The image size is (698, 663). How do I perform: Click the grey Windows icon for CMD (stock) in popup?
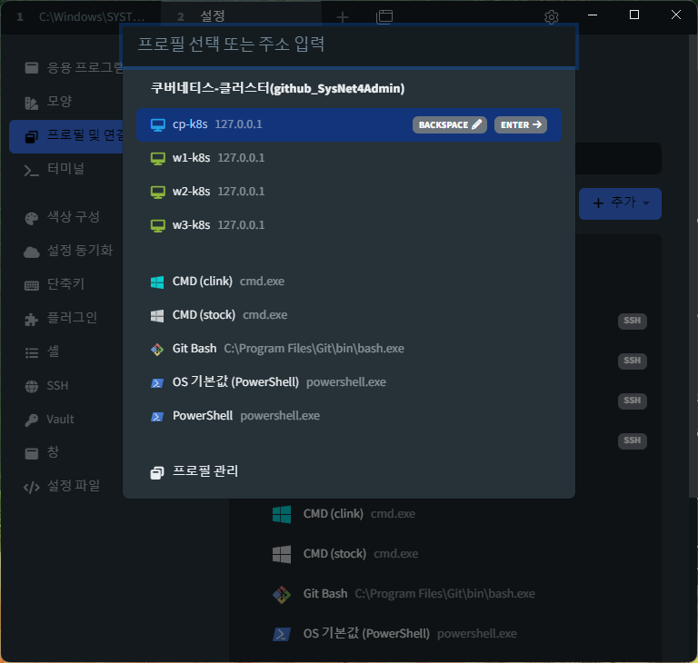(x=157, y=316)
